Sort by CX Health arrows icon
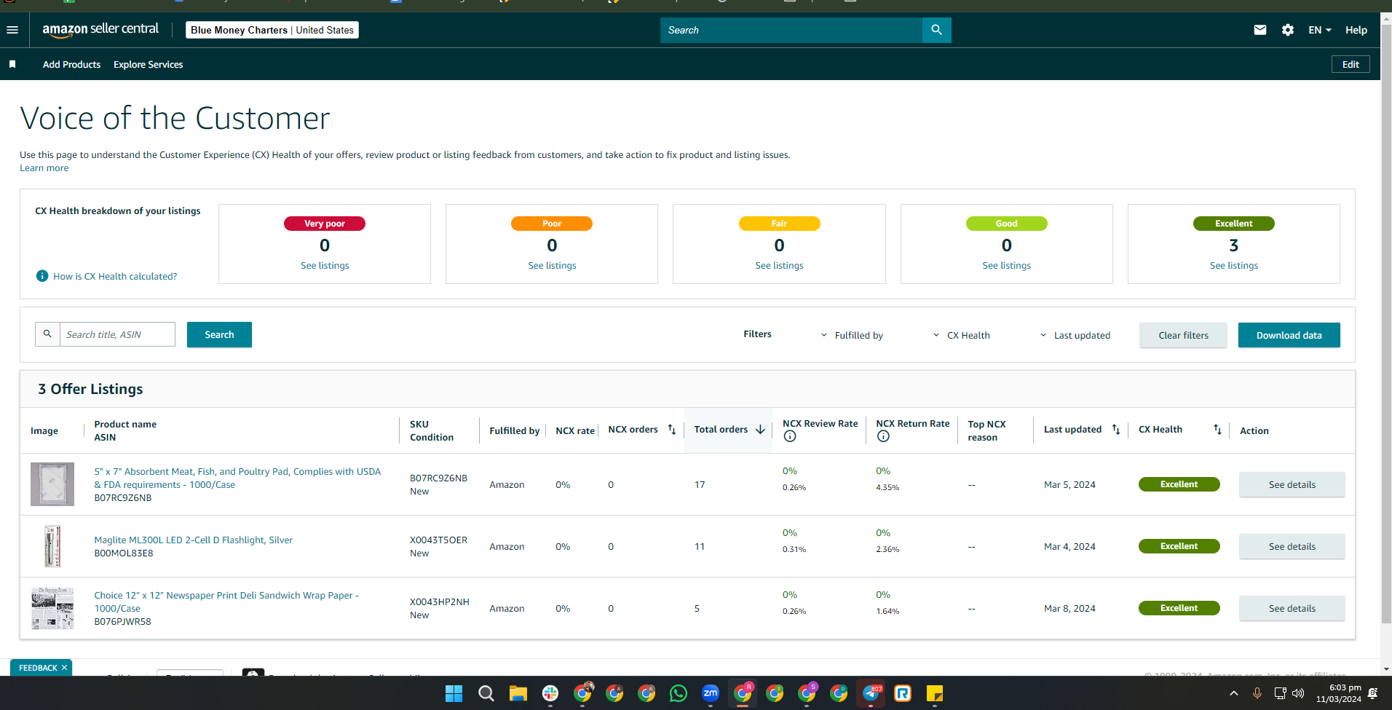 click(x=1217, y=430)
